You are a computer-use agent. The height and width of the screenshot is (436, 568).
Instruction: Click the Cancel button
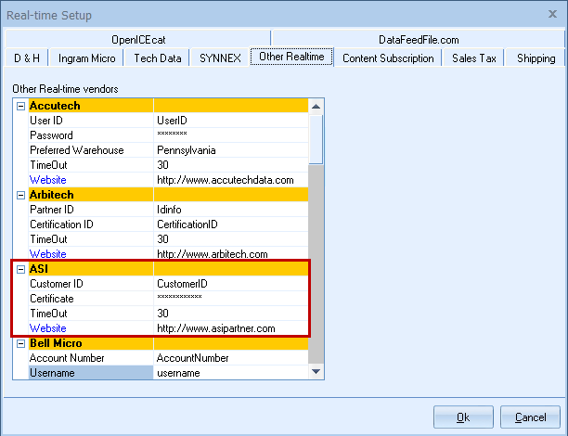click(x=530, y=417)
